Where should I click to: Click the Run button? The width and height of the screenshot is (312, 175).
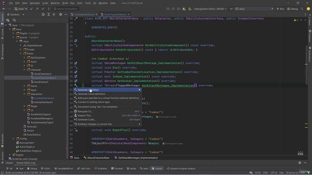pyautogui.click(x=280, y=9)
